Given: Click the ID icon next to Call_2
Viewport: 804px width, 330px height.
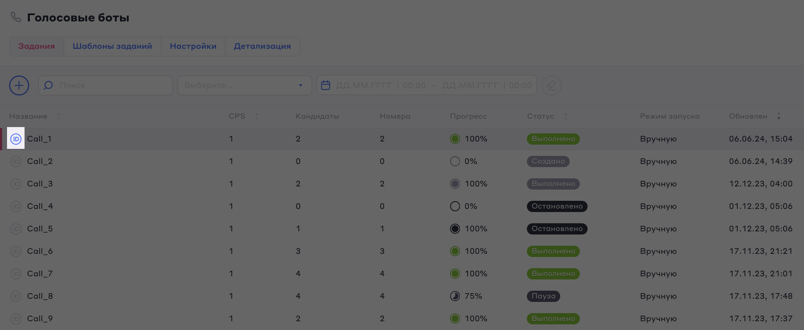Looking at the screenshot, I should (x=16, y=161).
